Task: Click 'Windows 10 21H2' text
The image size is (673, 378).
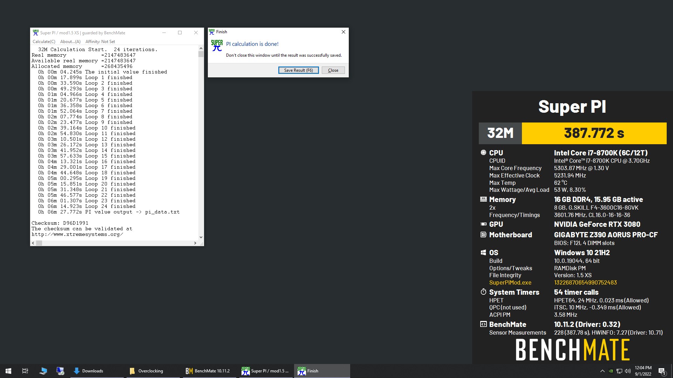Action: [582, 253]
